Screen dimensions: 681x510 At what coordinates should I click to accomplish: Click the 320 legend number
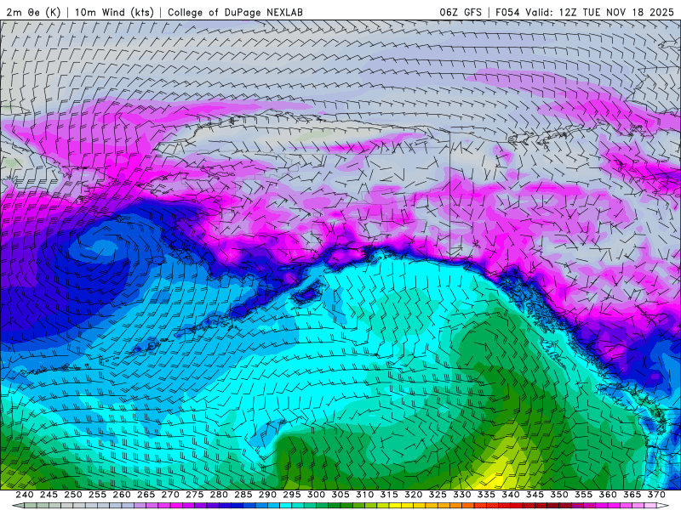coord(414,495)
